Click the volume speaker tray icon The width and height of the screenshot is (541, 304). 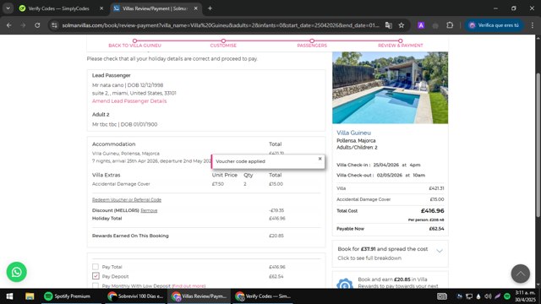[488, 296]
